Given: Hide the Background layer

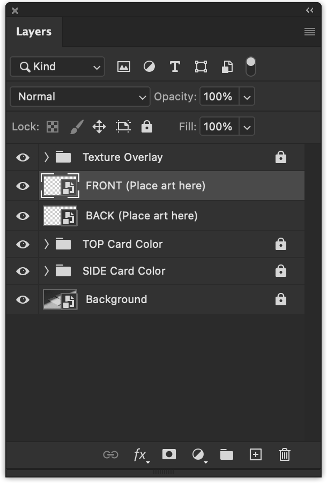Looking at the screenshot, I should click(x=23, y=300).
